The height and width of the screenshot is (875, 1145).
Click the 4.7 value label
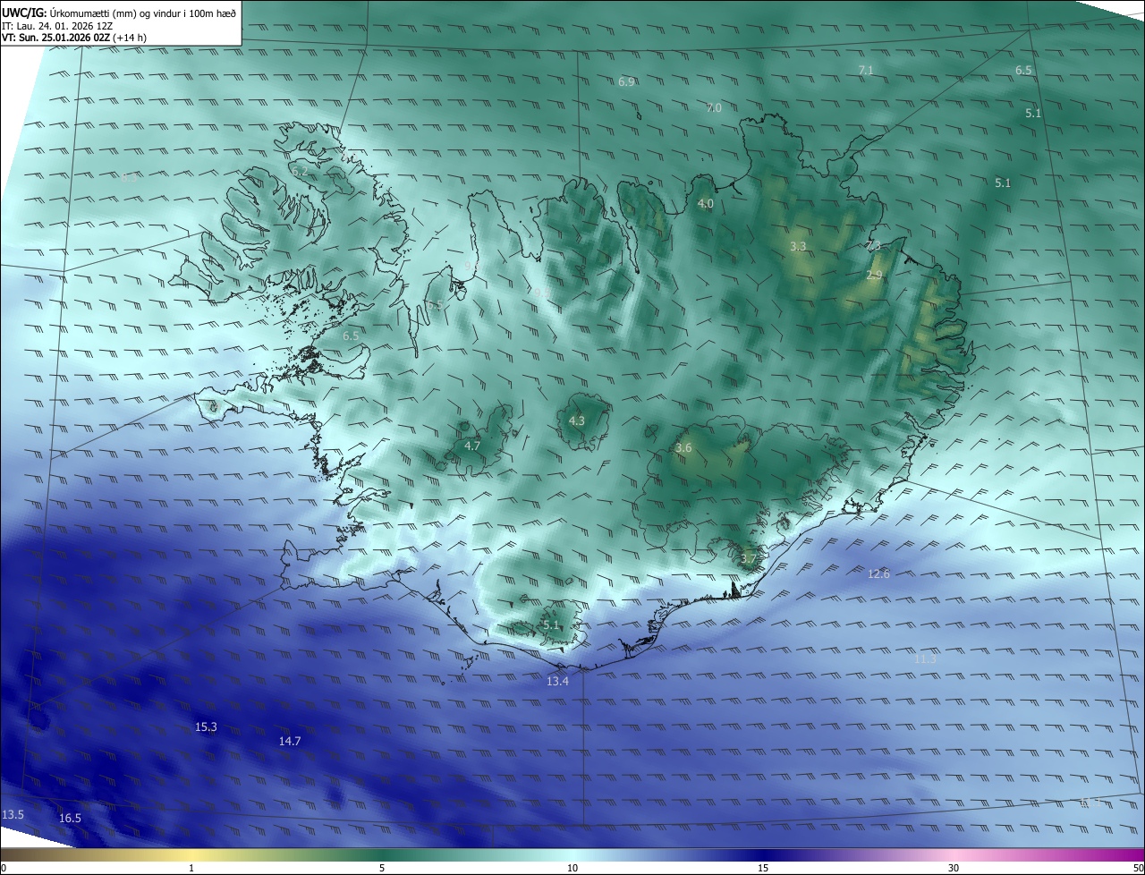coord(472,446)
